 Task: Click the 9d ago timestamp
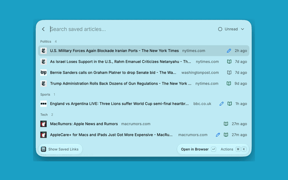point(241,83)
